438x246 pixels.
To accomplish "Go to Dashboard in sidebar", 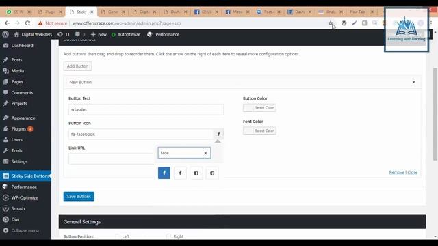I will (x=22, y=46).
